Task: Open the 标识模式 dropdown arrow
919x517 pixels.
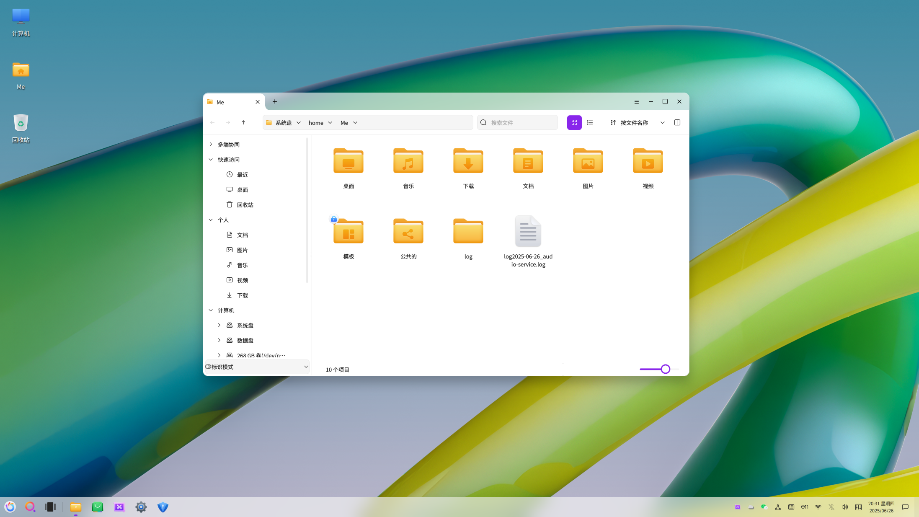Action: tap(306, 367)
